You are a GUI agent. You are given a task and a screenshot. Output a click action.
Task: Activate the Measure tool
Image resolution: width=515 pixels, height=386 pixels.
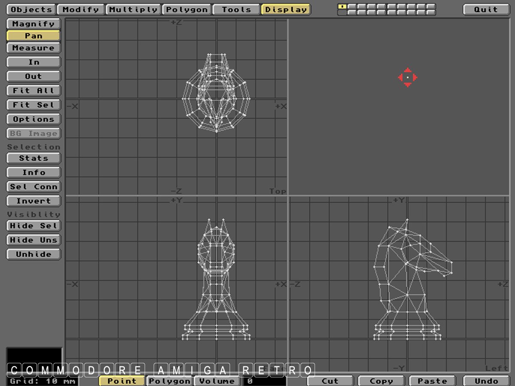pyautogui.click(x=33, y=48)
